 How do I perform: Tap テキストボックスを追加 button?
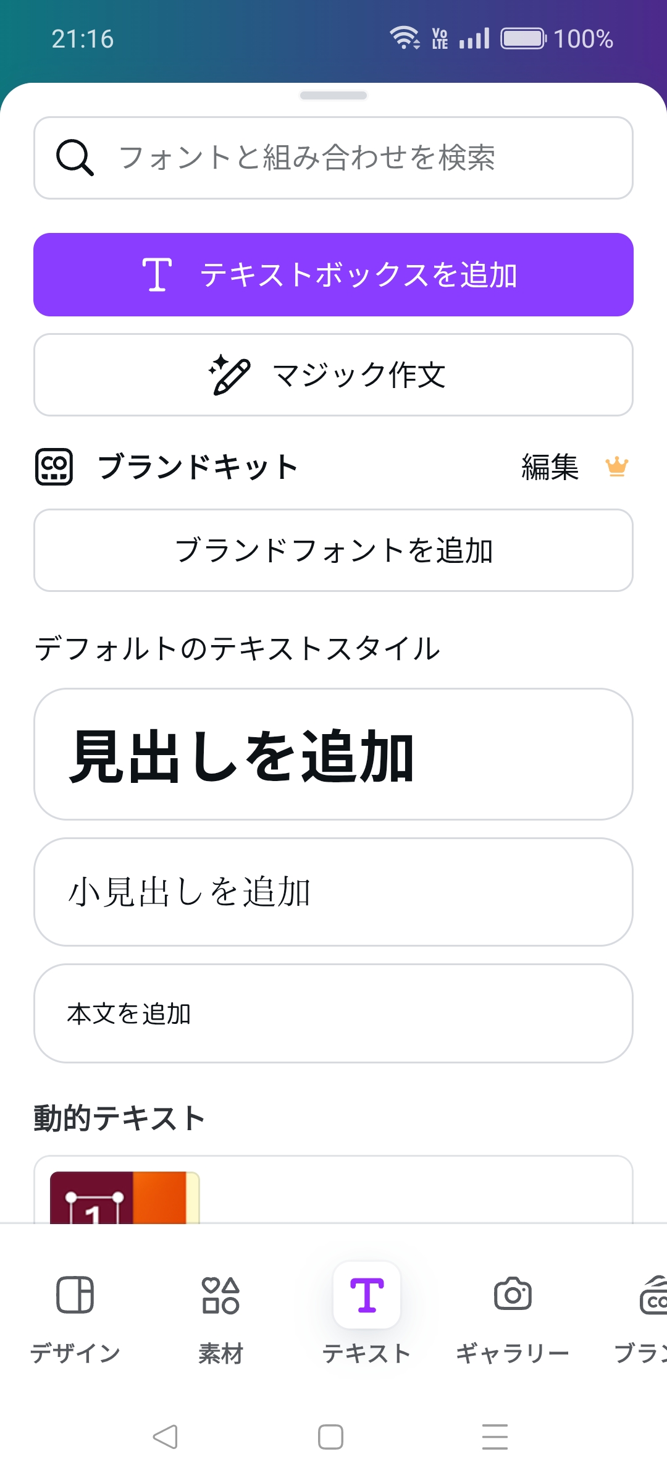(x=333, y=275)
